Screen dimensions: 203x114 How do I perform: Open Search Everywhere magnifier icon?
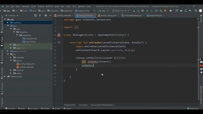click(x=196, y=11)
